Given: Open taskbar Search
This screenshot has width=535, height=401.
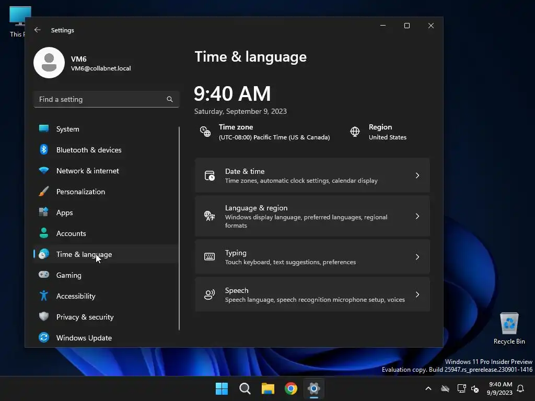Looking at the screenshot, I should pyautogui.click(x=245, y=388).
